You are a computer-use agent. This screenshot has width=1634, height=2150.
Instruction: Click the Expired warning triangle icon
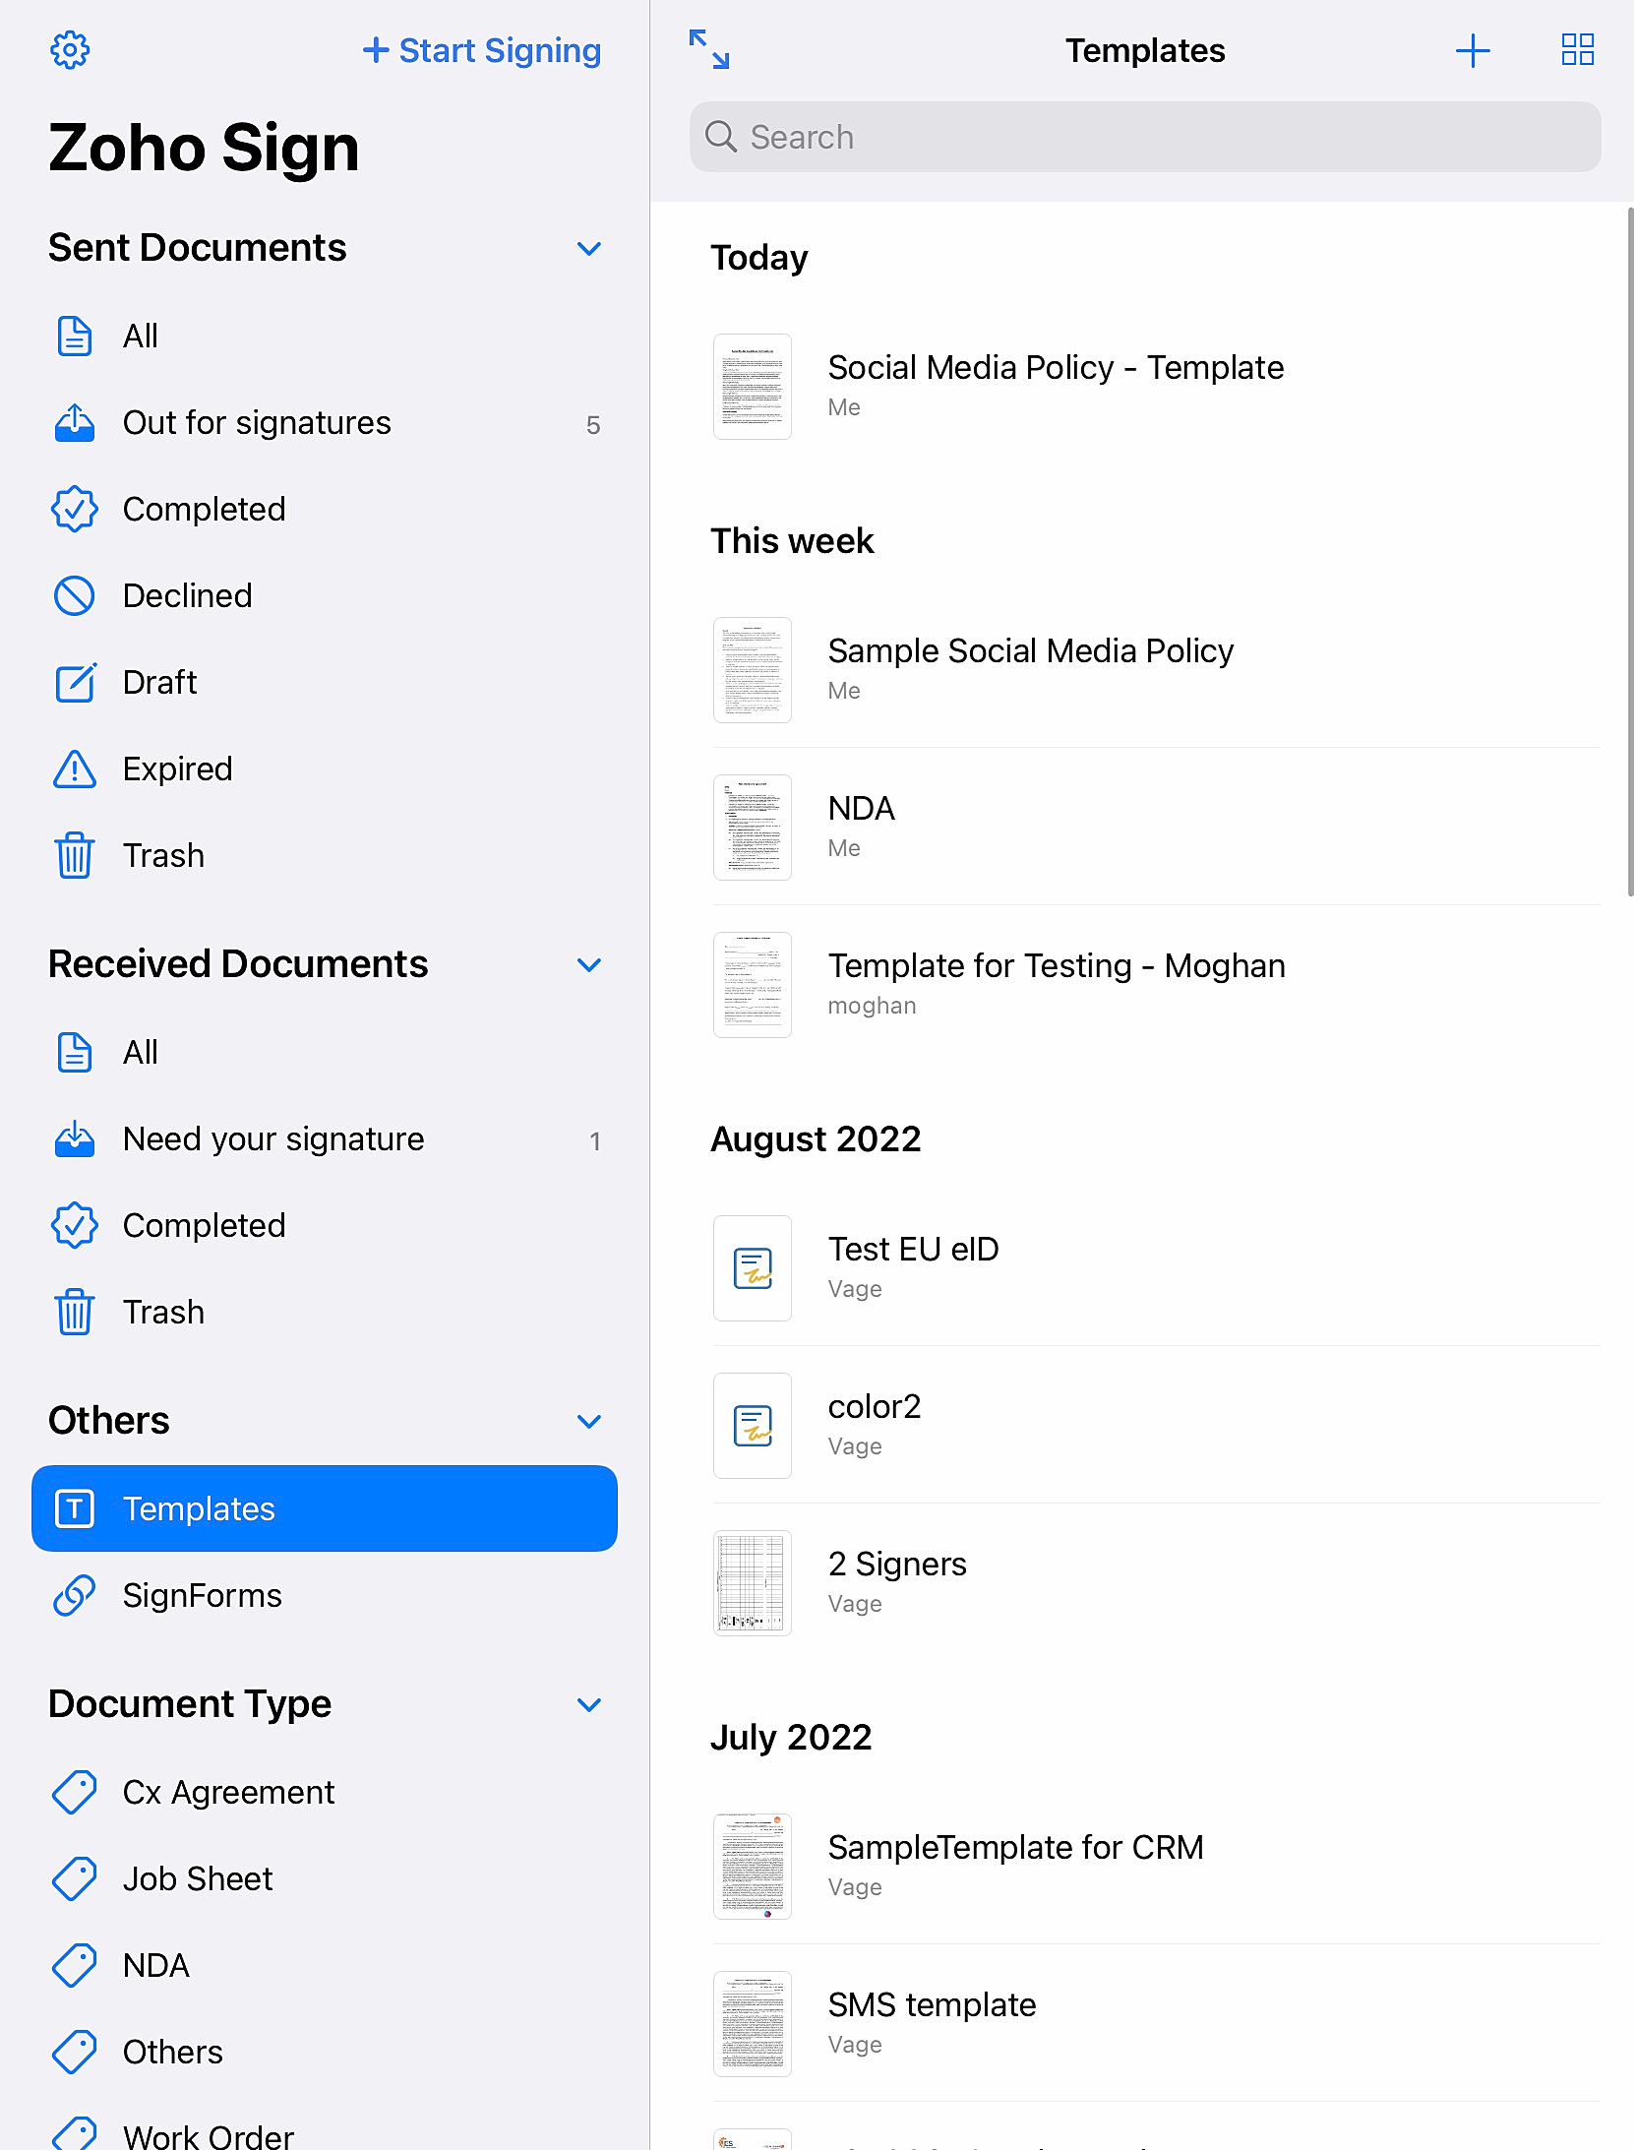click(75, 768)
